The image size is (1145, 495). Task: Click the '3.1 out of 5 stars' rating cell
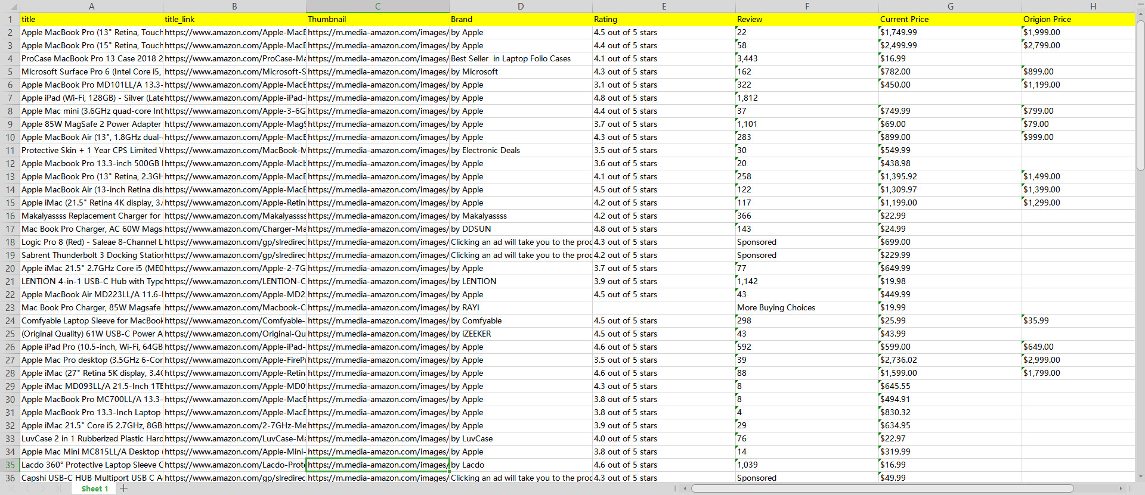pyautogui.click(x=664, y=85)
